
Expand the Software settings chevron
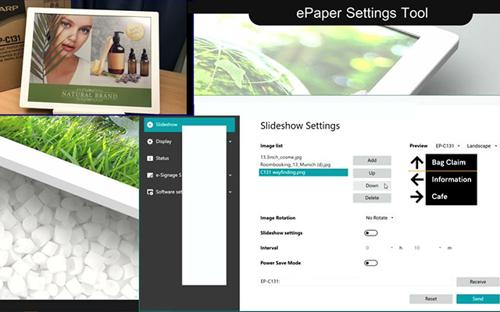pos(230,191)
